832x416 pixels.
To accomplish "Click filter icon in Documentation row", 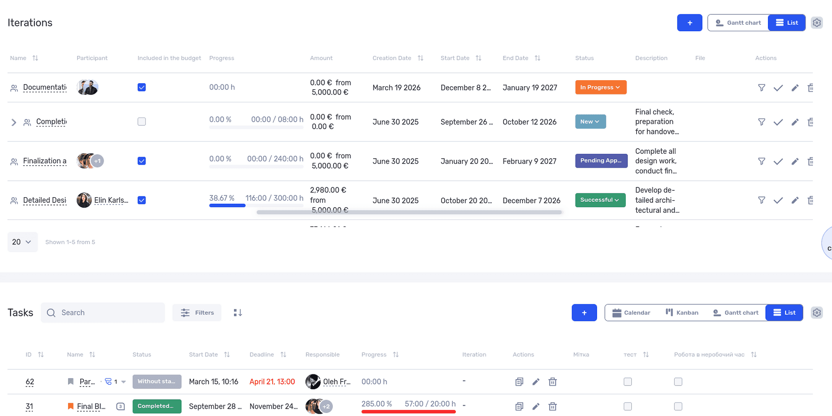I will click(761, 88).
